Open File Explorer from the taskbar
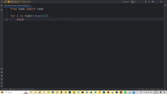This screenshot has width=167, height=94. click(x=35, y=92)
